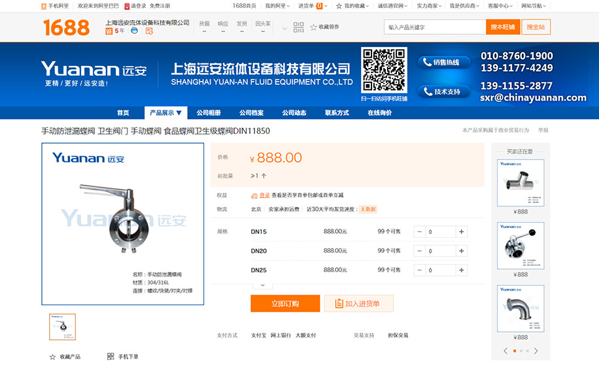Open the 在线询价 tab

coord(380,112)
